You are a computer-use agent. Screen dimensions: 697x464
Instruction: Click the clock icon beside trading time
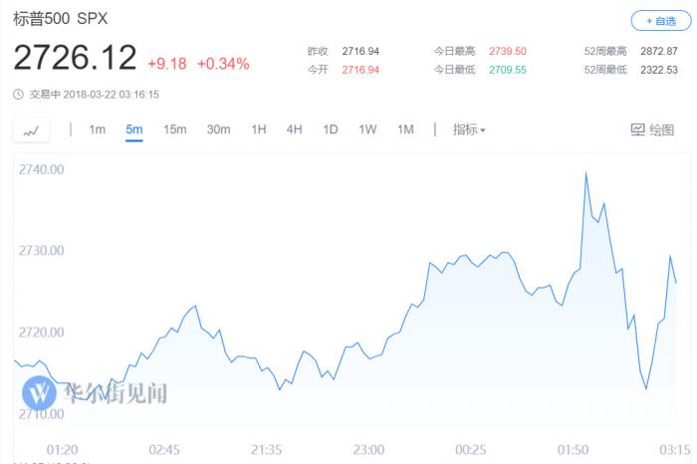[18, 95]
